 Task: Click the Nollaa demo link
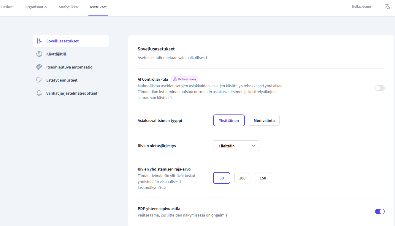tap(361, 7)
